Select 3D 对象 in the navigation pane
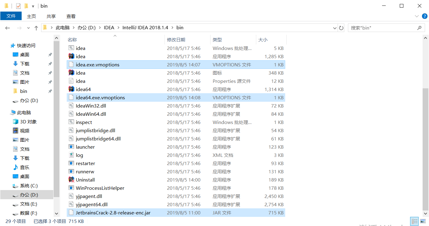Screen dimensions: 429x226 (x=28, y=122)
